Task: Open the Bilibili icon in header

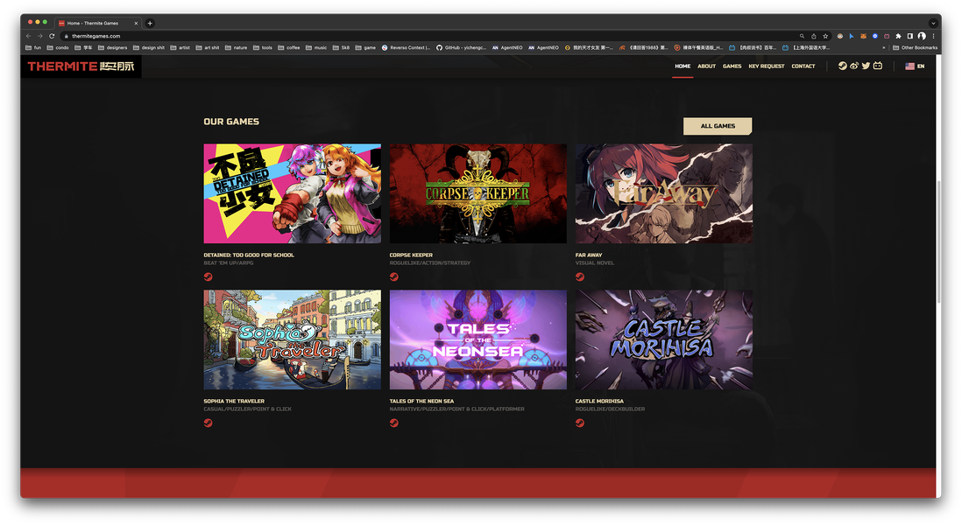Action: pyautogui.click(x=878, y=66)
